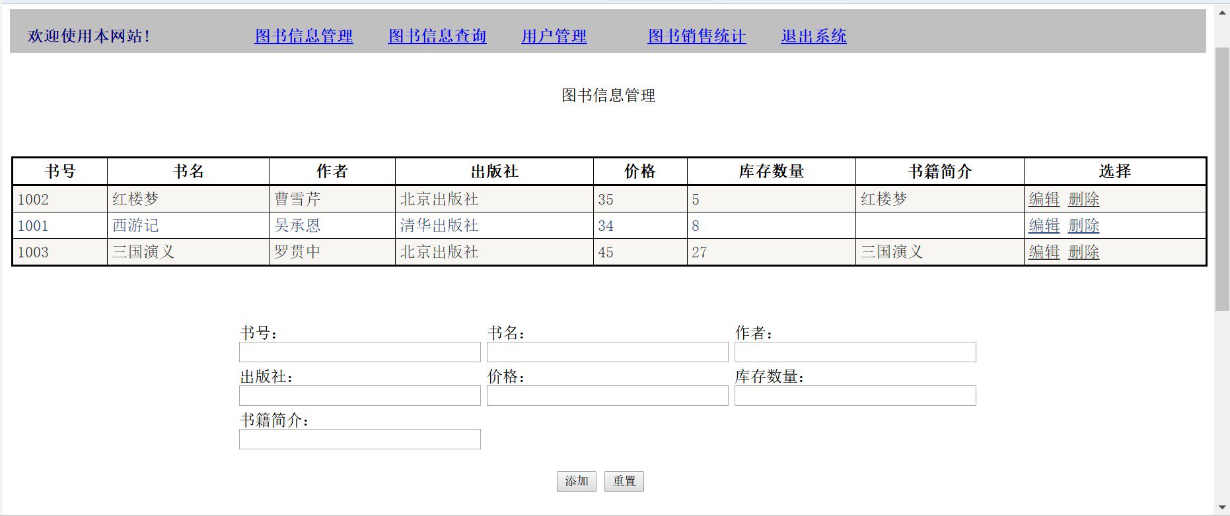Click the scrollbar up arrow
This screenshot has width=1230, height=516.
click(x=1223, y=11)
